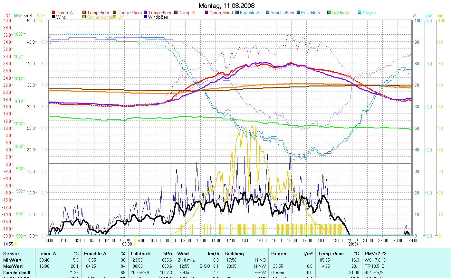
Task: Click the 12:00 tick on the time axis
Action: pos(231,240)
